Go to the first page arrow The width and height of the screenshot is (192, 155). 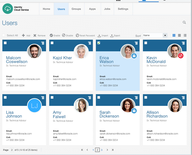point(82,150)
